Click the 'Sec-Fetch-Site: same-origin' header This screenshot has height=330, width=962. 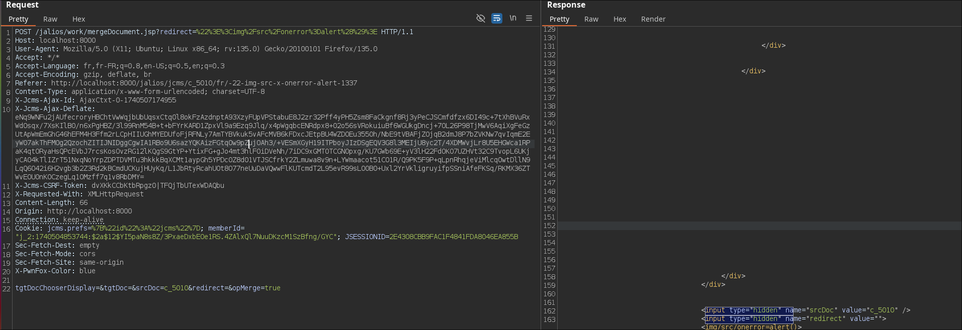pyautogui.click(x=69, y=262)
